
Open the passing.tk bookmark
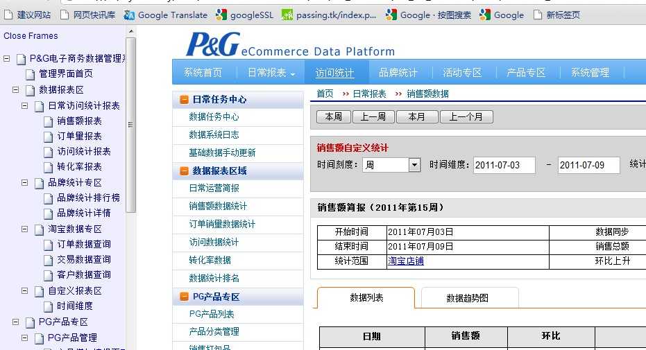(329, 15)
